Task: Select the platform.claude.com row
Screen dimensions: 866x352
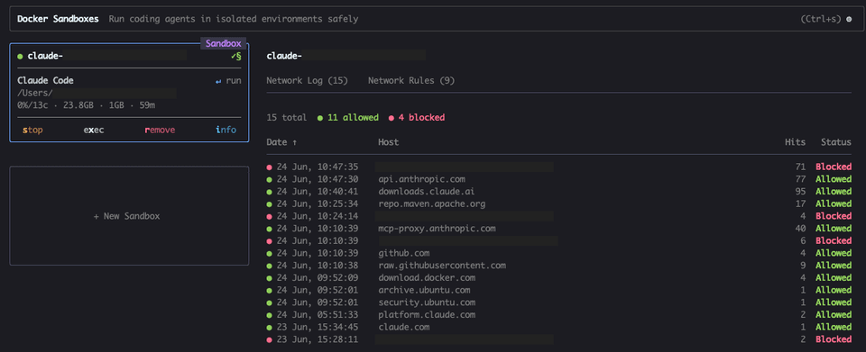Action: 559,314
